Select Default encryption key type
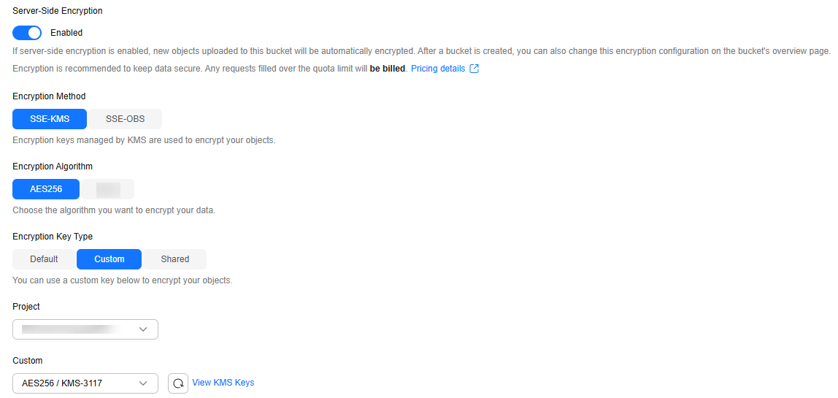Viewport: 838px width, 398px height. pos(44,259)
